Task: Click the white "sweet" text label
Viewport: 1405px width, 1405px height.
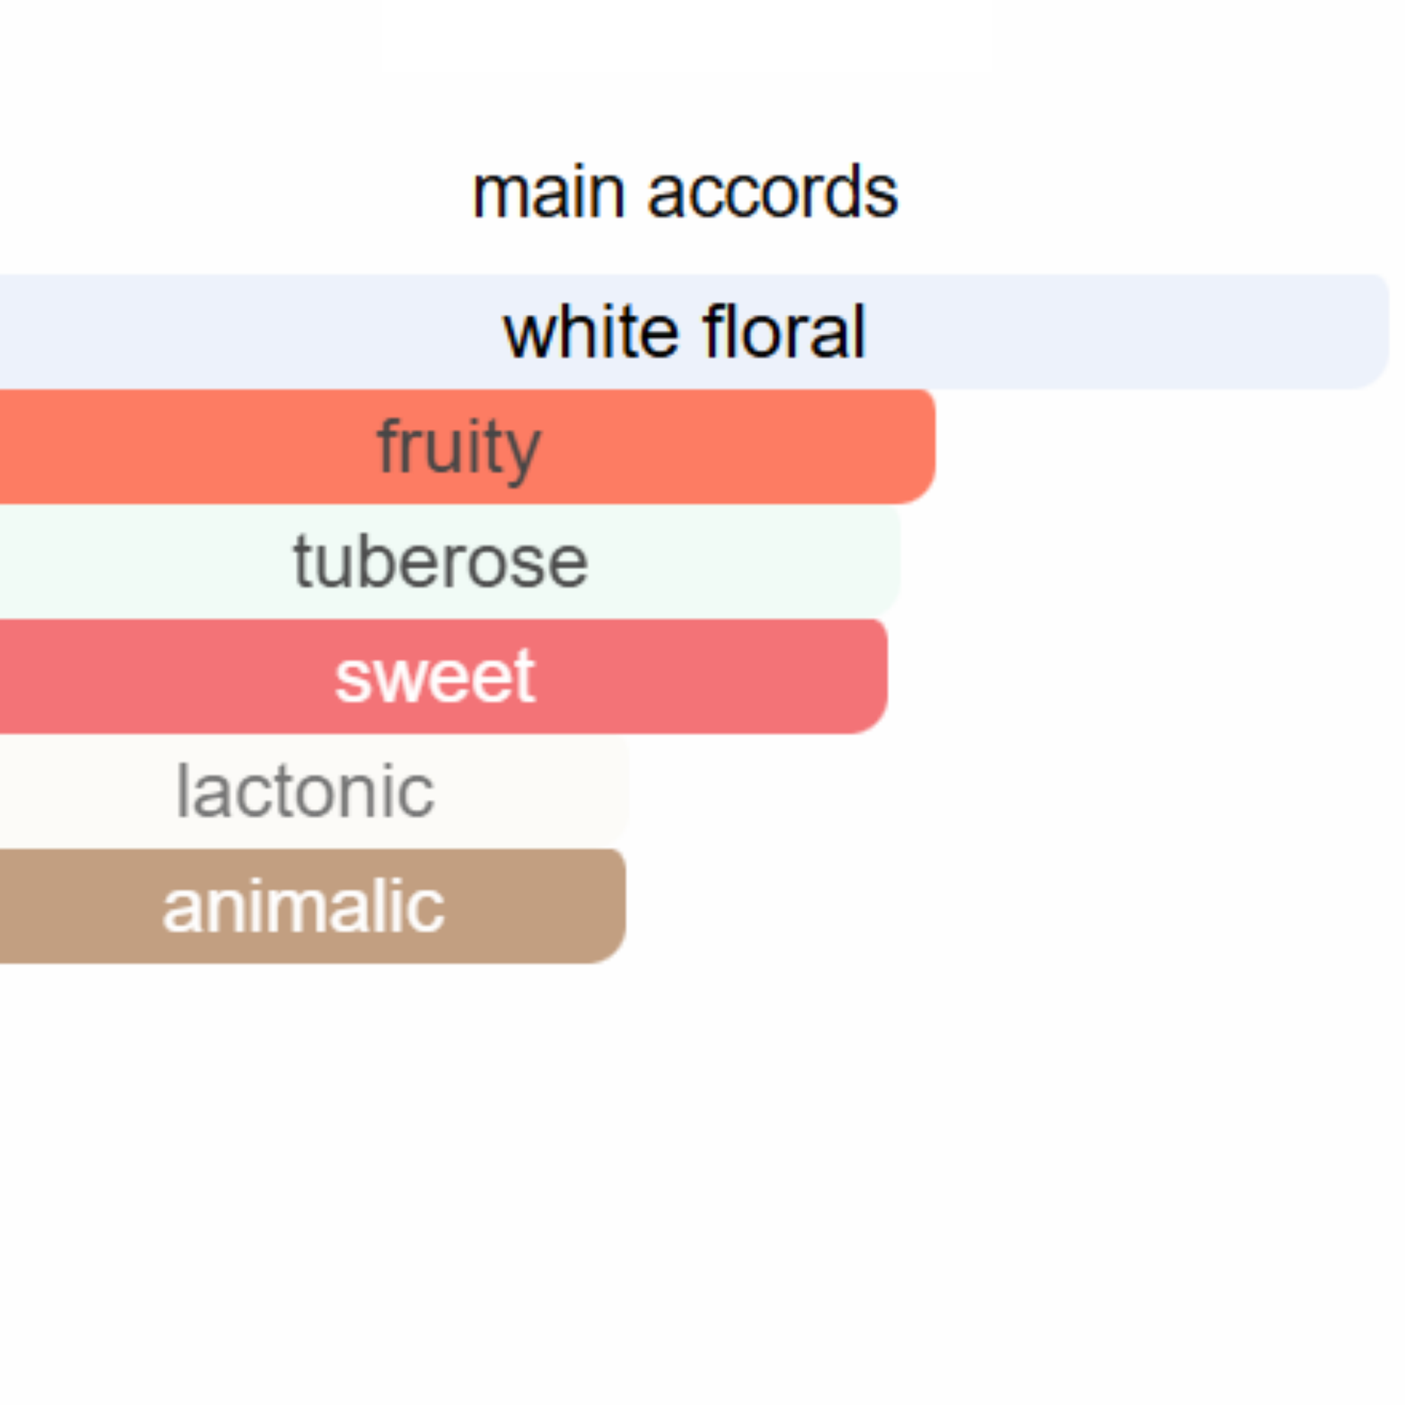Action: pyautogui.click(x=435, y=676)
